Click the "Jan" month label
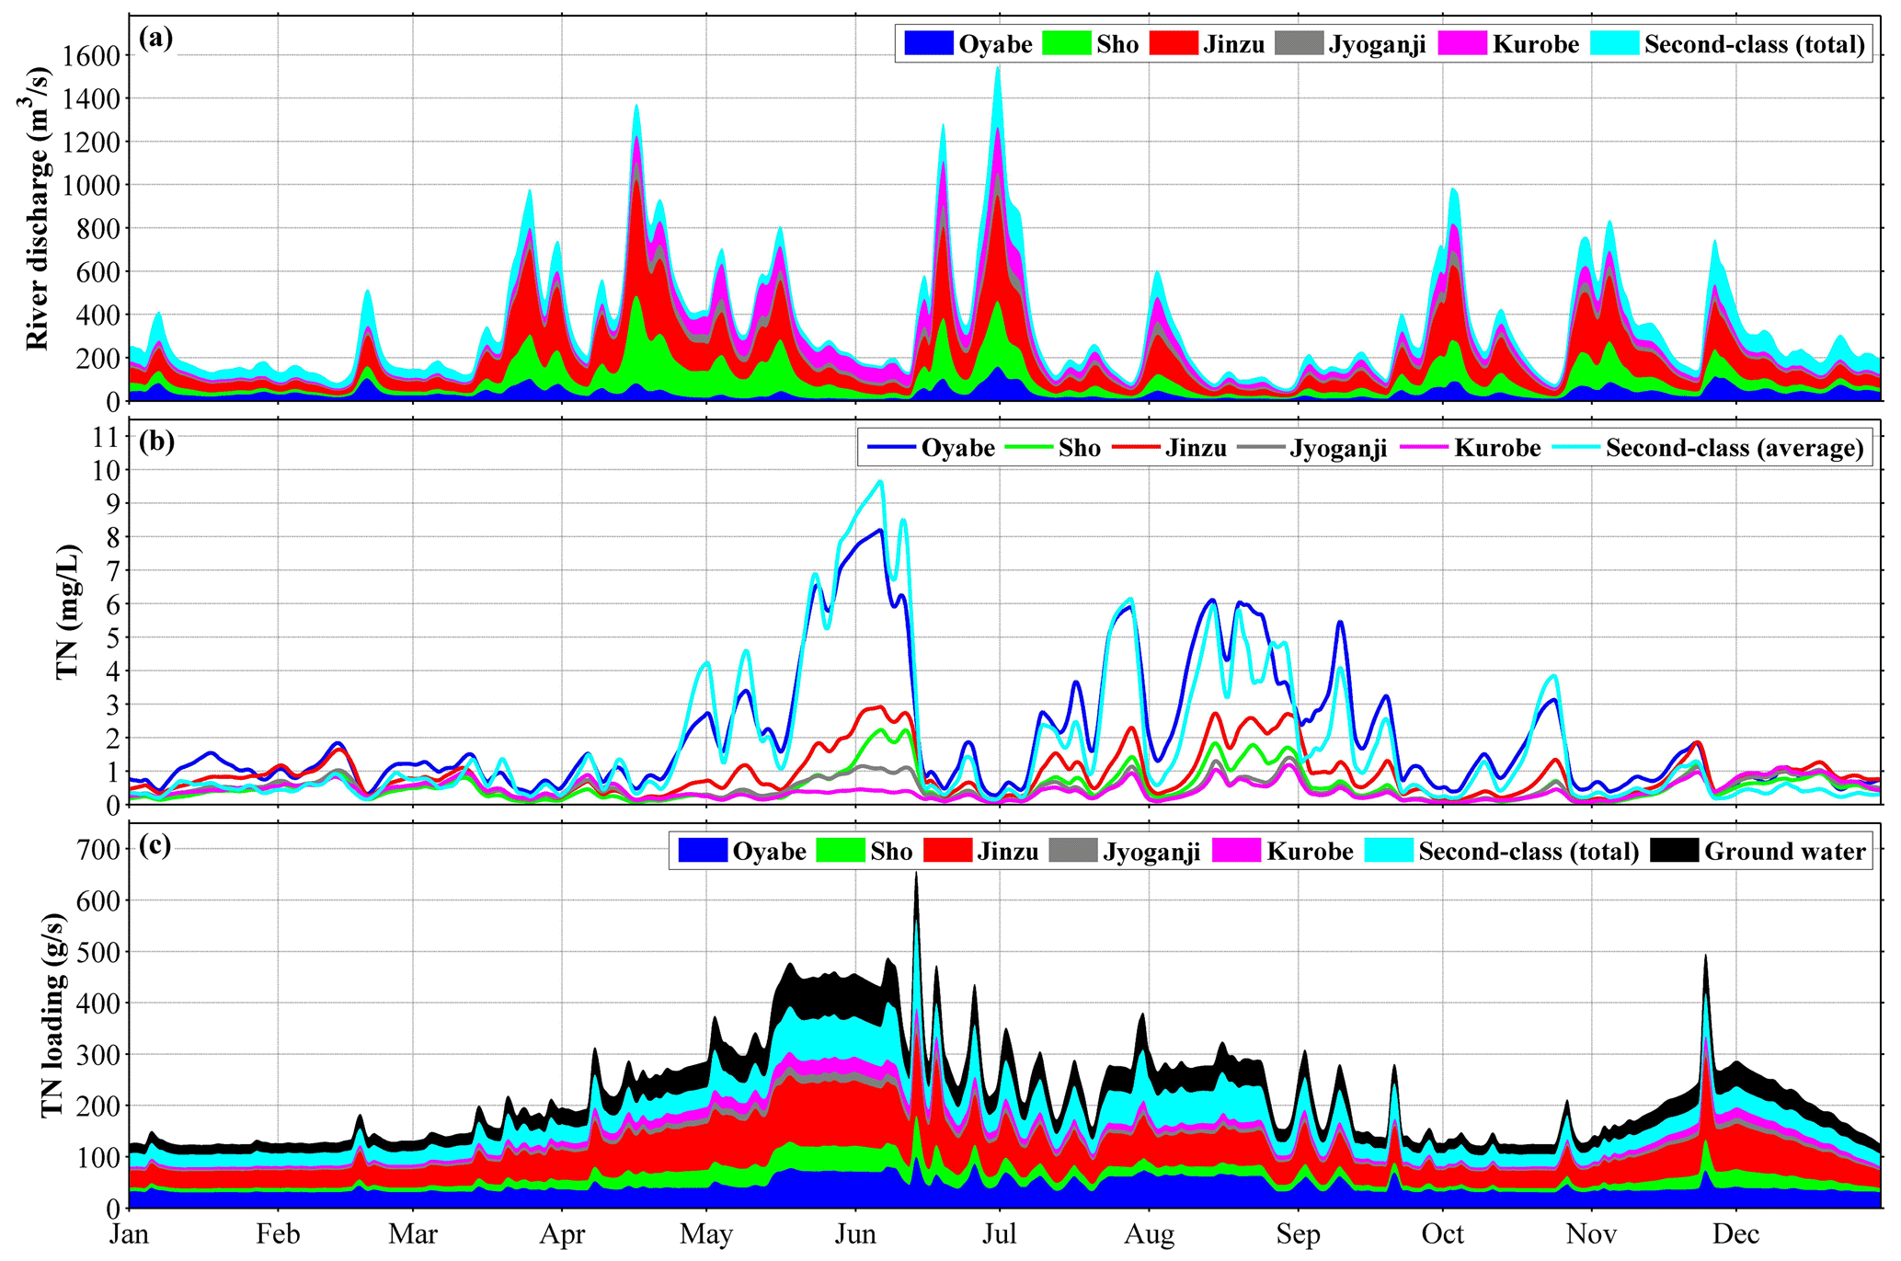 pyautogui.click(x=129, y=1233)
